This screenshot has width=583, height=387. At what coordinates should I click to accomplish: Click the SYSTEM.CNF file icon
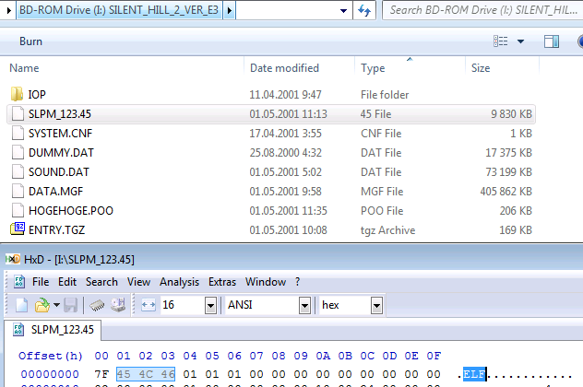[x=18, y=133]
